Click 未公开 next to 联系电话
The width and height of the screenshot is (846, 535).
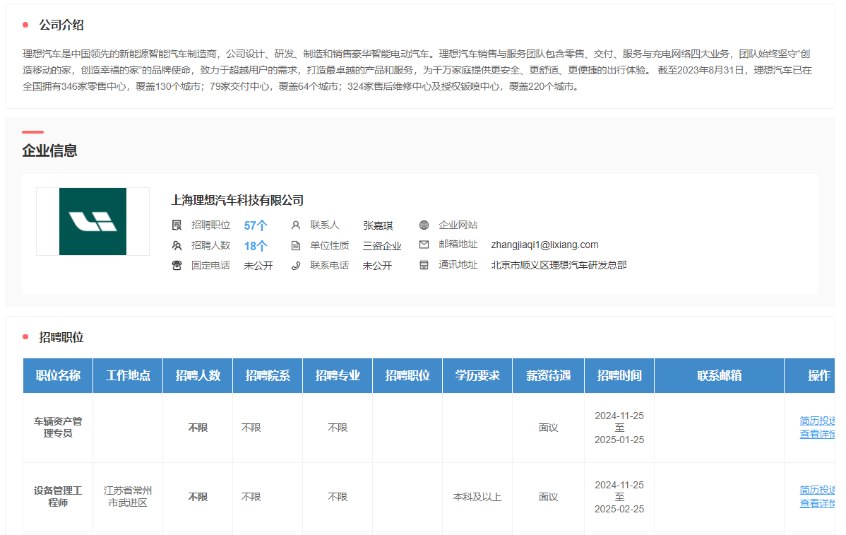pos(377,266)
